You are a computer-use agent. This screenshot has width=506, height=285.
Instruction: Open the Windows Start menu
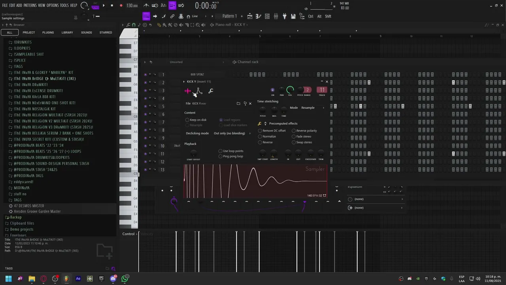click(8, 279)
